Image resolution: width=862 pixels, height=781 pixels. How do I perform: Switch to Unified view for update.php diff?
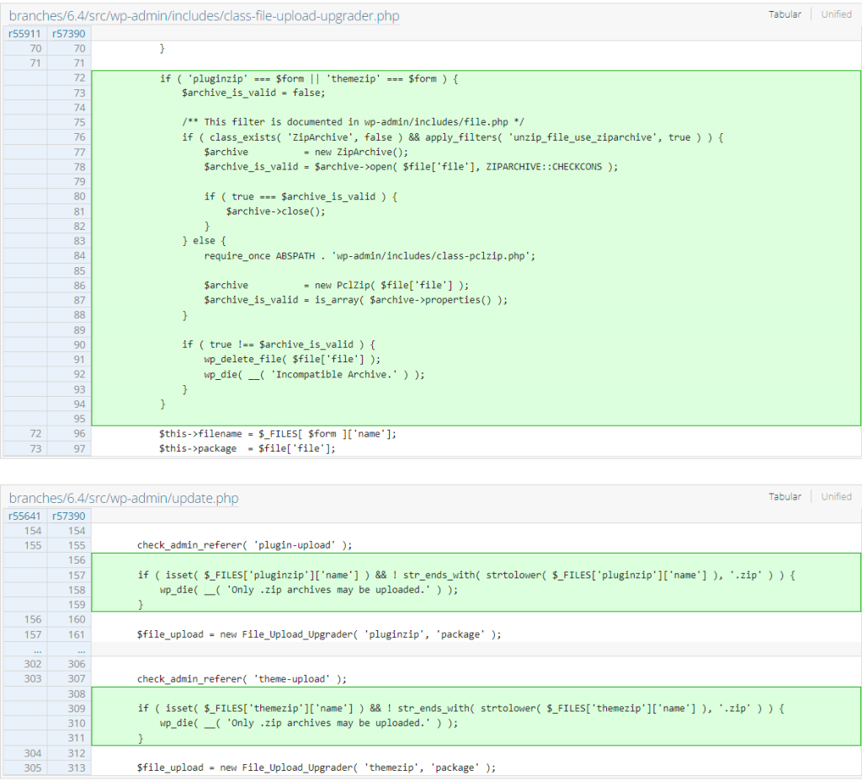click(x=836, y=497)
